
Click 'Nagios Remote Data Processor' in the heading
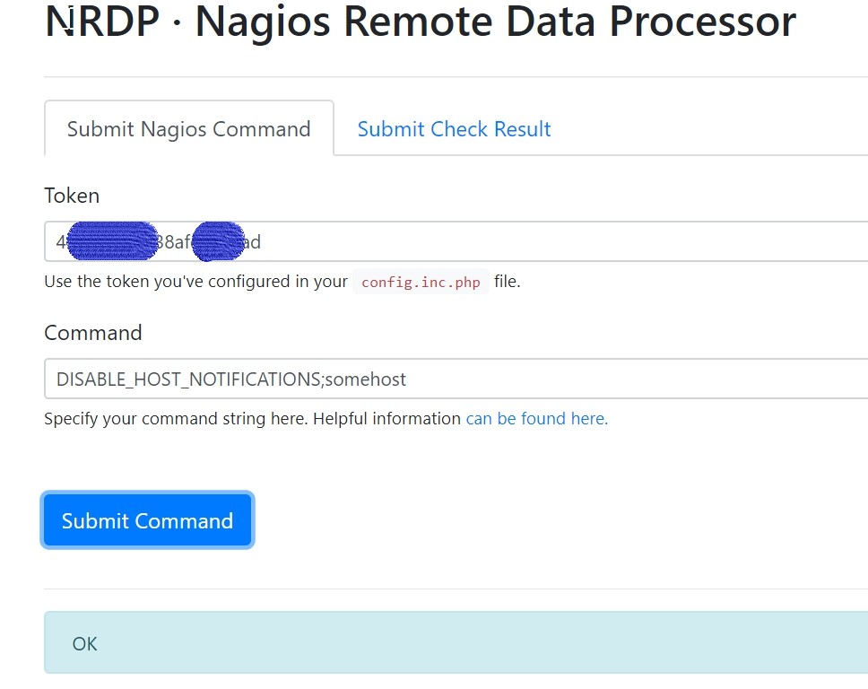tap(495, 22)
